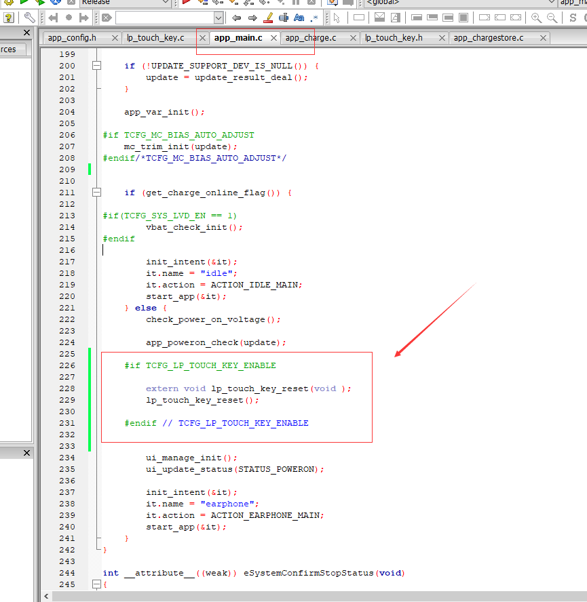Screen dimensions: 587x602
Task: Zoom out with the minus magnifier
Action: pos(552,18)
